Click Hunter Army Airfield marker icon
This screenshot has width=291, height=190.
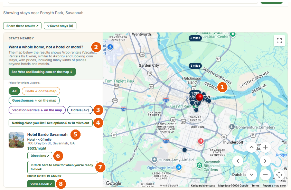pos(154,159)
